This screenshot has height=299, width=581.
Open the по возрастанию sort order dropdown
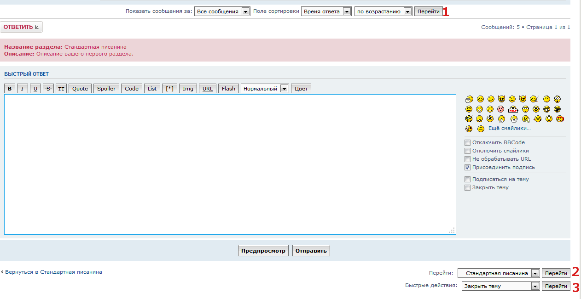(x=383, y=11)
